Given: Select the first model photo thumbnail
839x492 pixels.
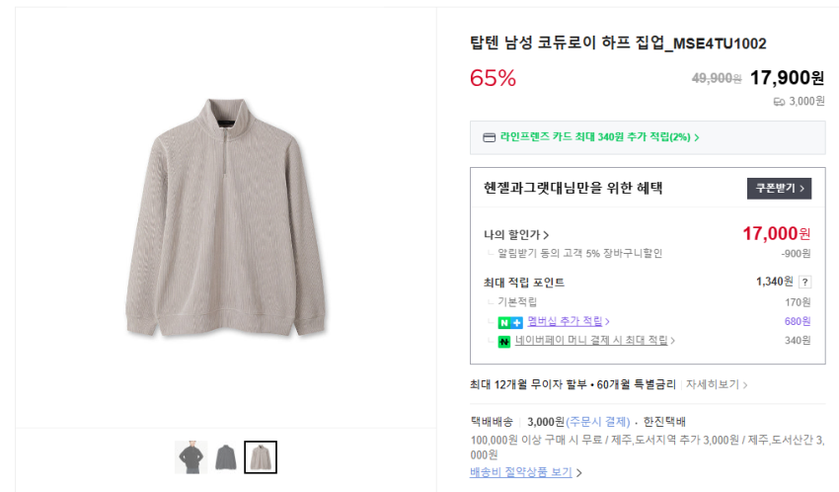Looking at the screenshot, I should coord(191,457).
